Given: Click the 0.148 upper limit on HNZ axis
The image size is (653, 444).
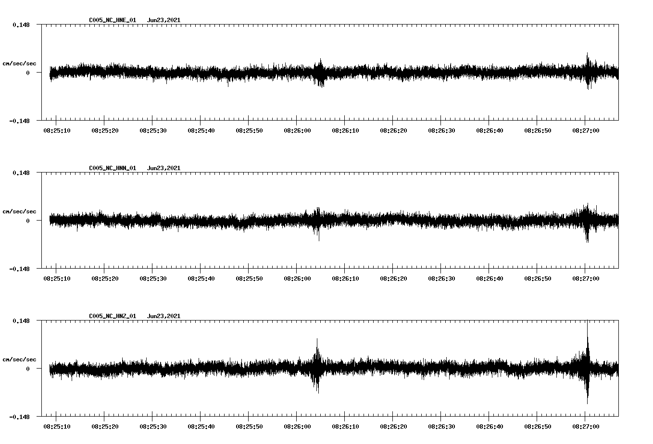Looking at the screenshot, I should click(x=21, y=321).
